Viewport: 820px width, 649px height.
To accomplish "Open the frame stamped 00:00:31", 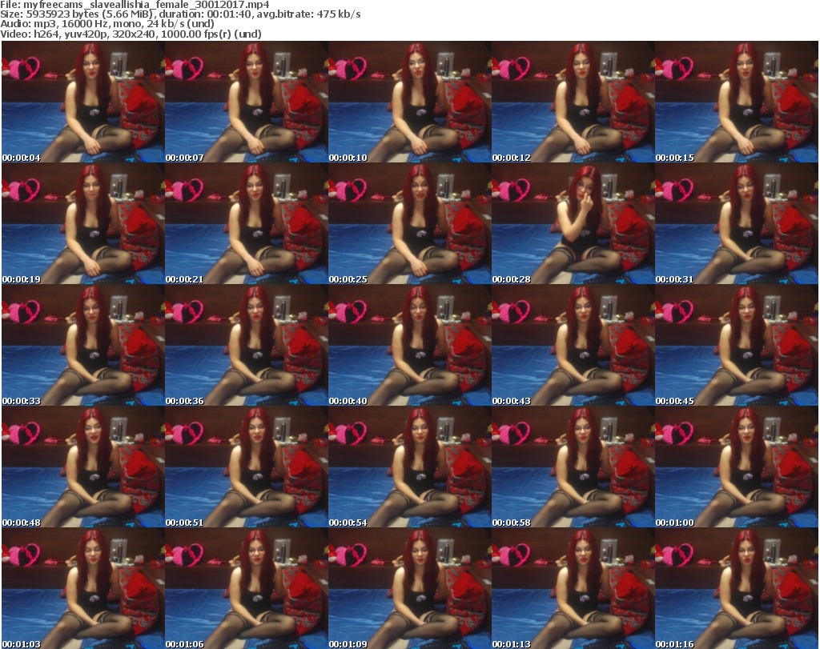I will [x=736, y=223].
